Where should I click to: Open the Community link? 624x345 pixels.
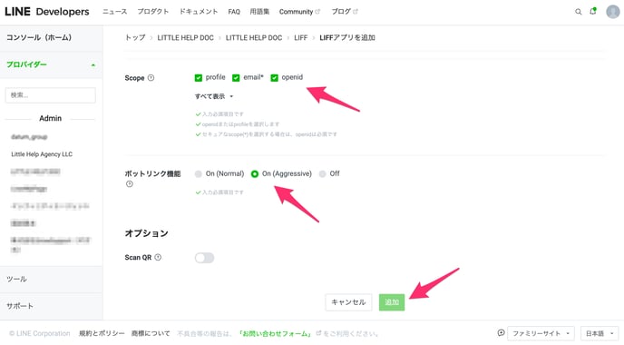coord(299,12)
